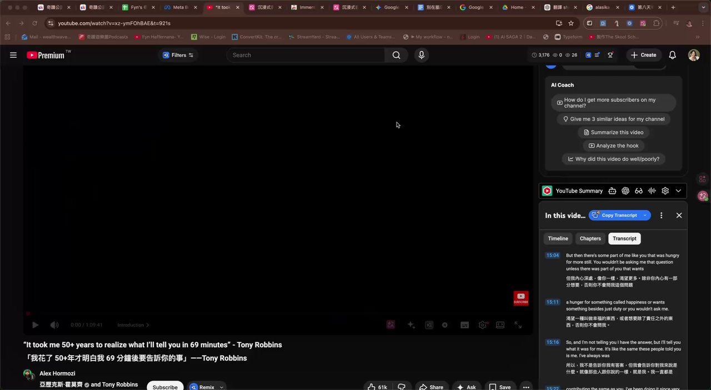The width and height of the screenshot is (711, 390).
Task: Expand the Remix button dropdown arrow
Action: (222, 387)
